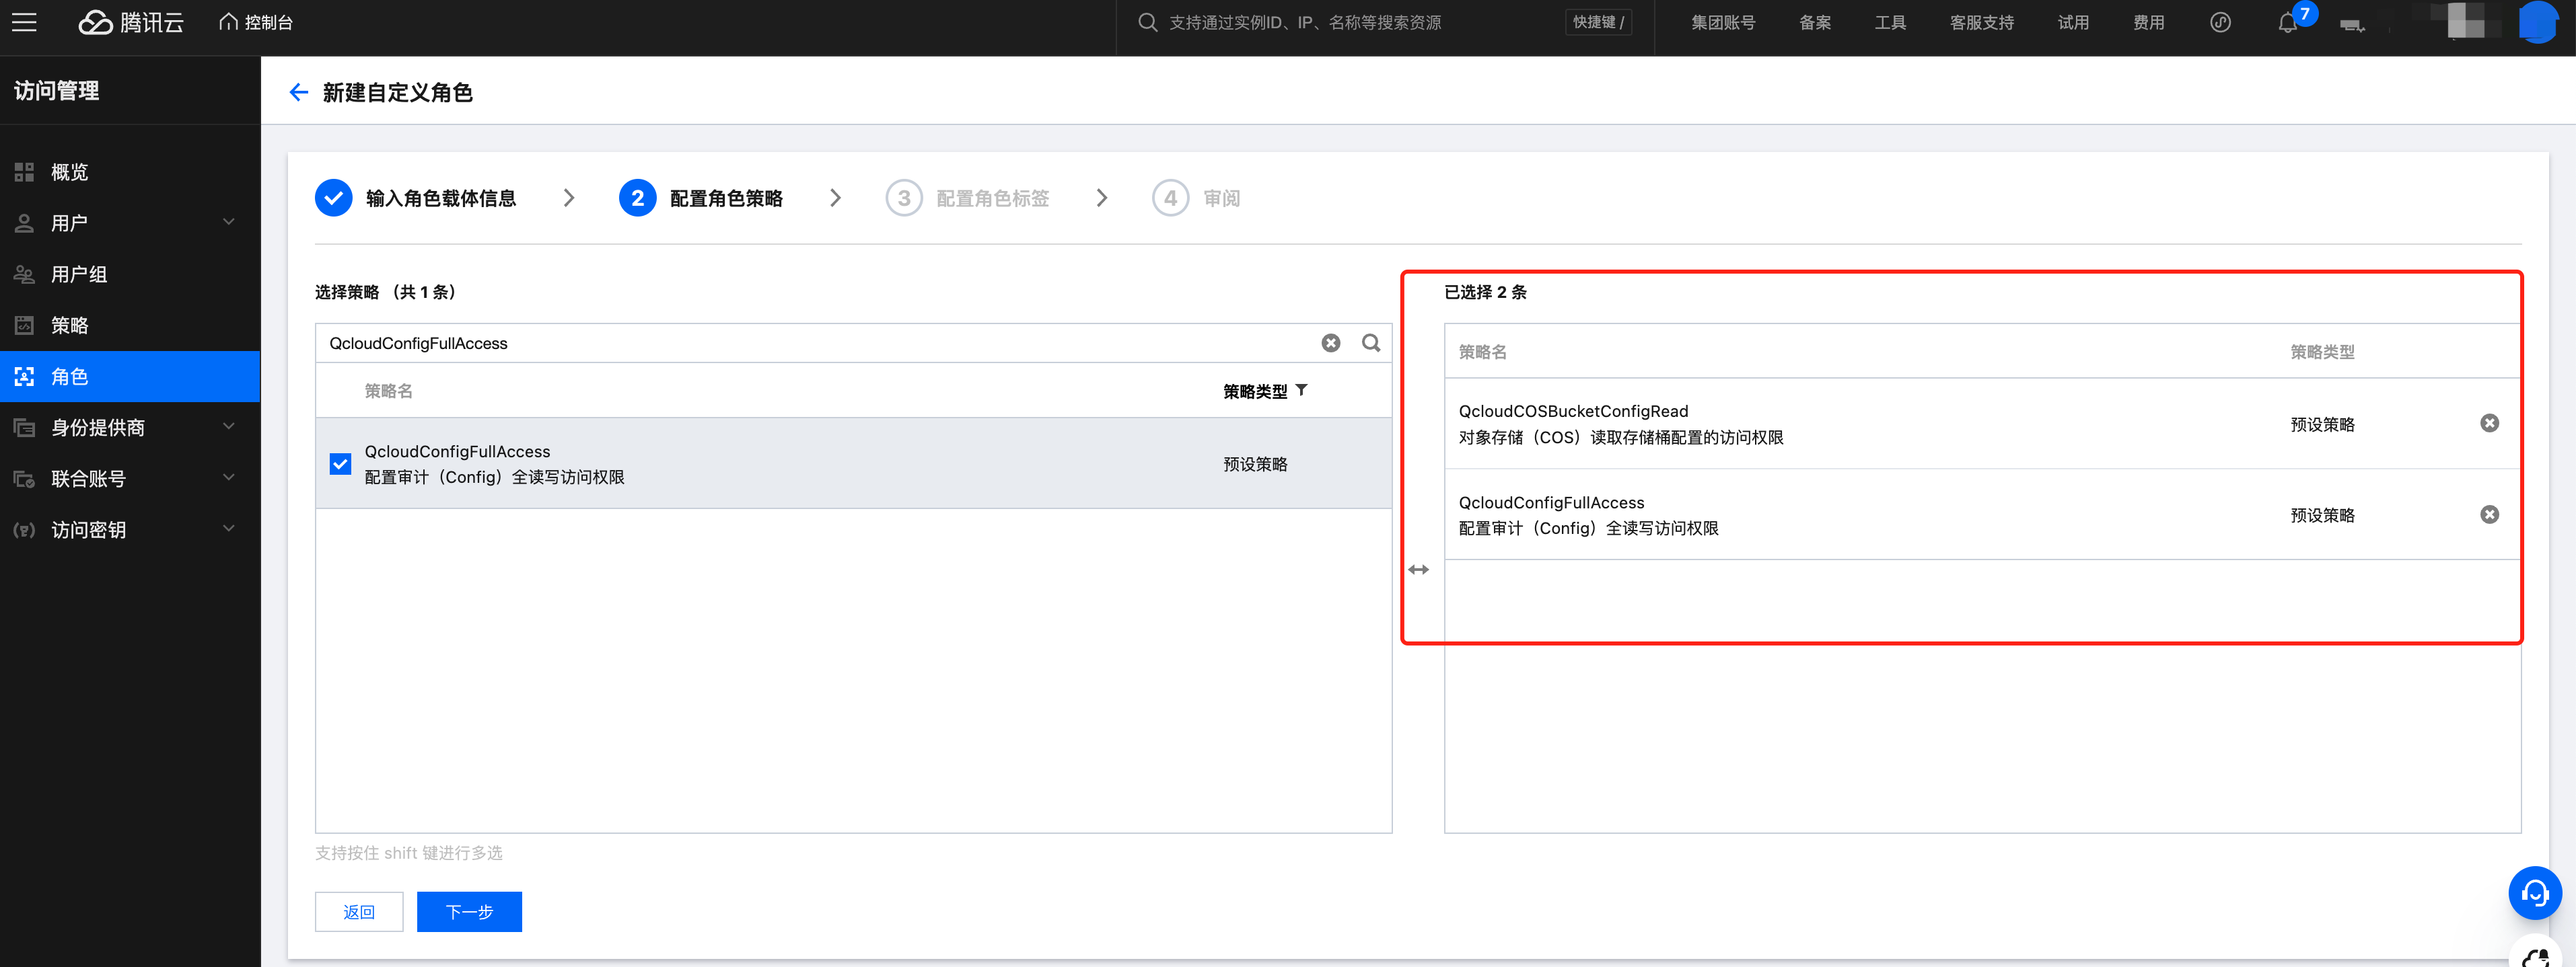Image resolution: width=2576 pixels, height=967 pixels.
Task: Click the Tencent Cloud logo
Action: tap(131, 22)
